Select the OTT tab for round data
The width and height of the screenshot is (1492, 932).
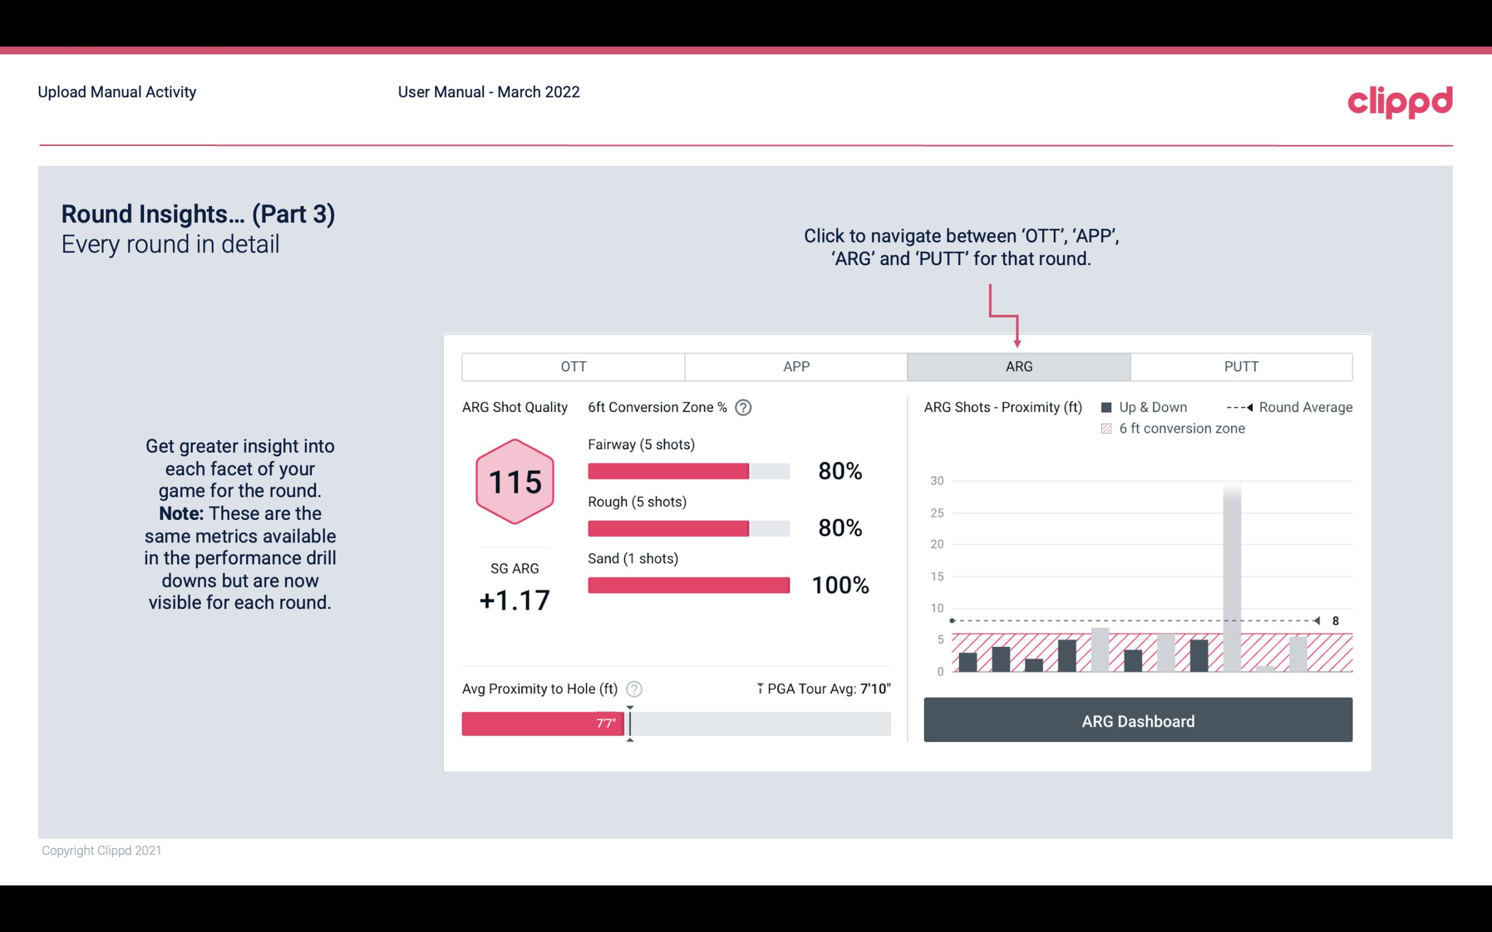(x=575, y=366)
